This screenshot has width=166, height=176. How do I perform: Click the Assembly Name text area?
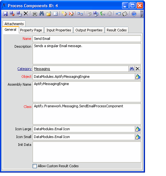pos(87,92)
